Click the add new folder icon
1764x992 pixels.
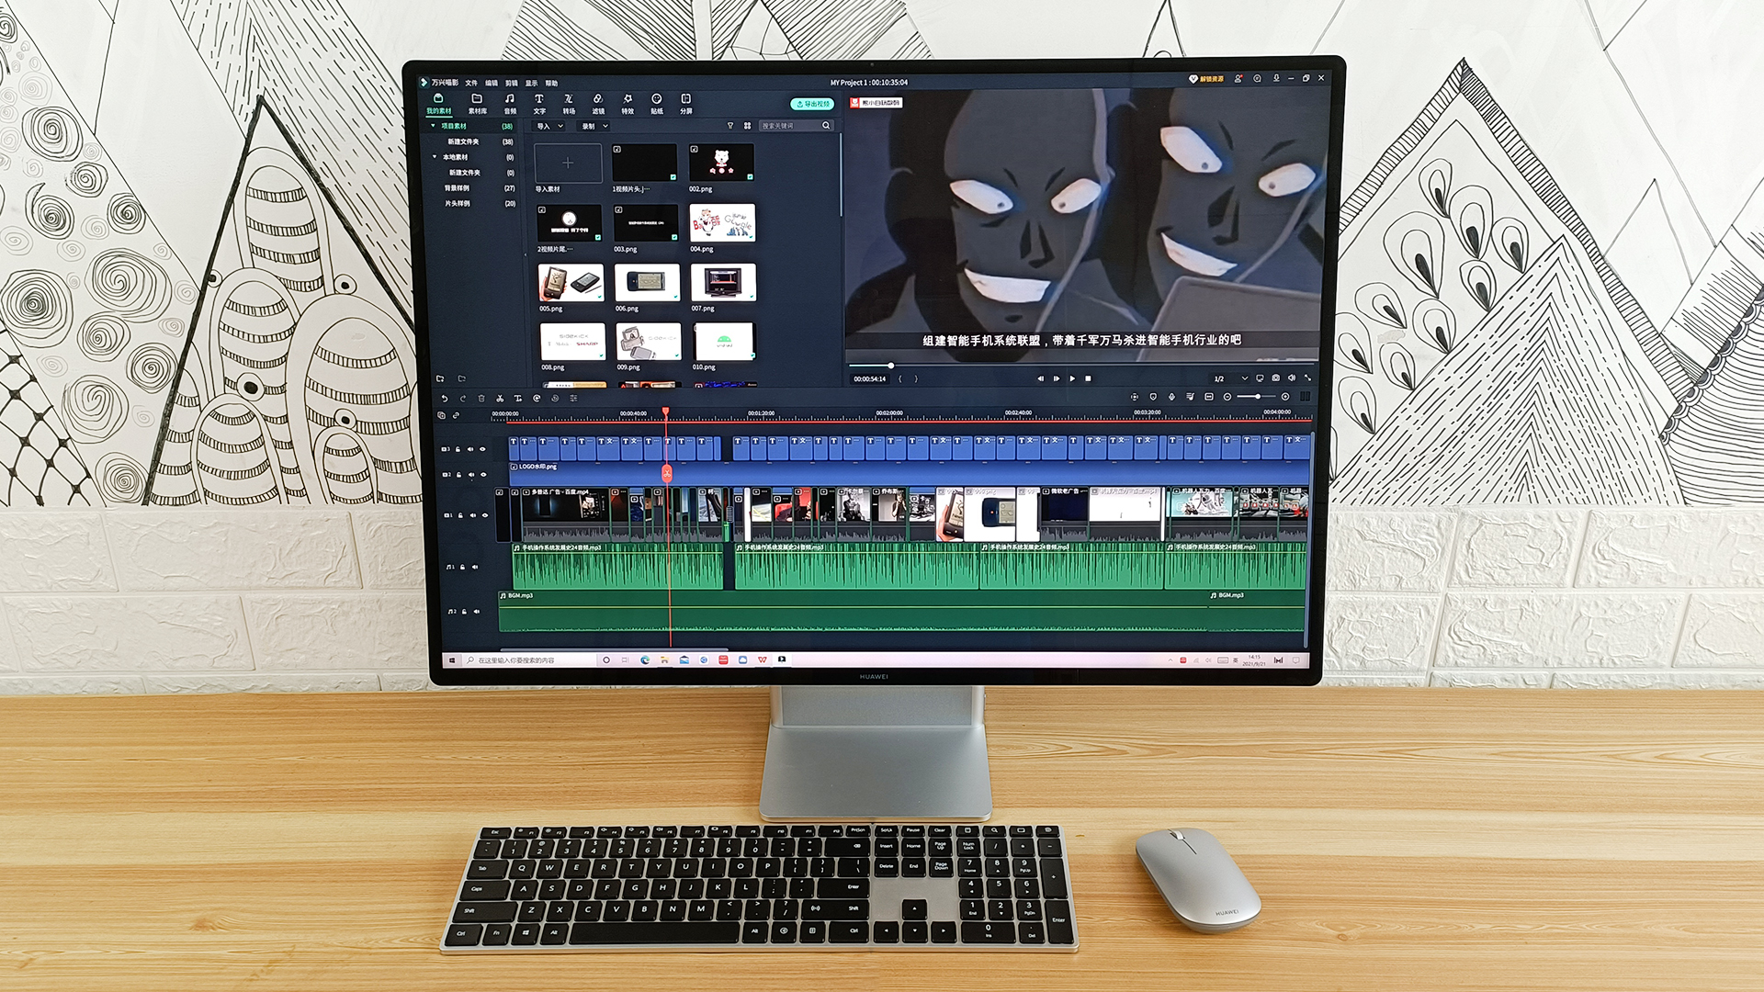coord(440,378)
